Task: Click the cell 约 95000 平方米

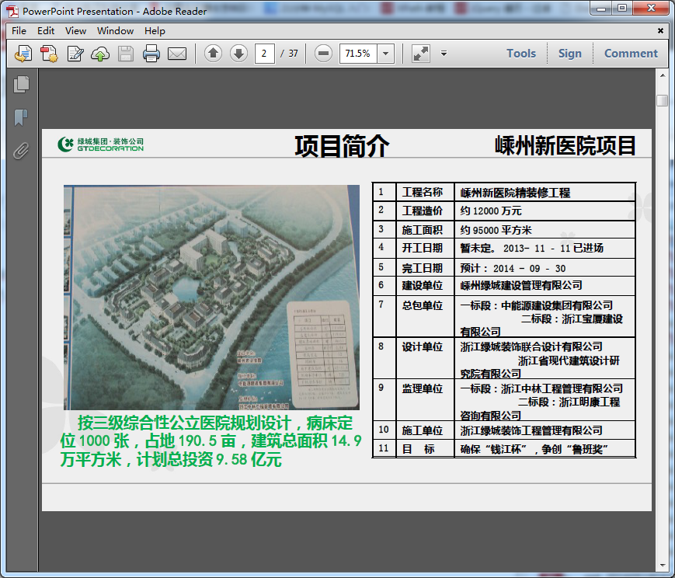Action: pyautogui.click(x=545, y=229)
